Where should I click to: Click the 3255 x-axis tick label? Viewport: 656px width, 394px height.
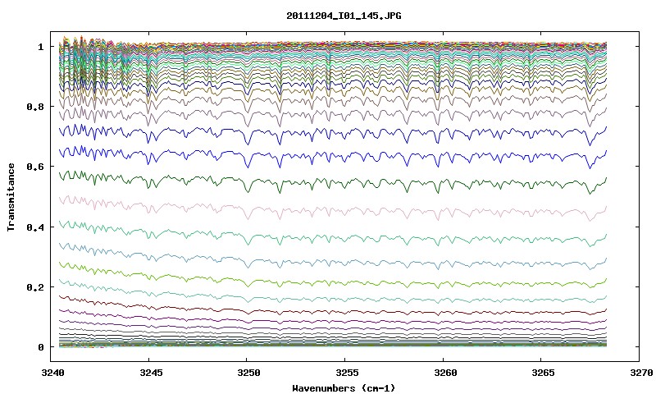pyautogui.click(x=344, y=373)
